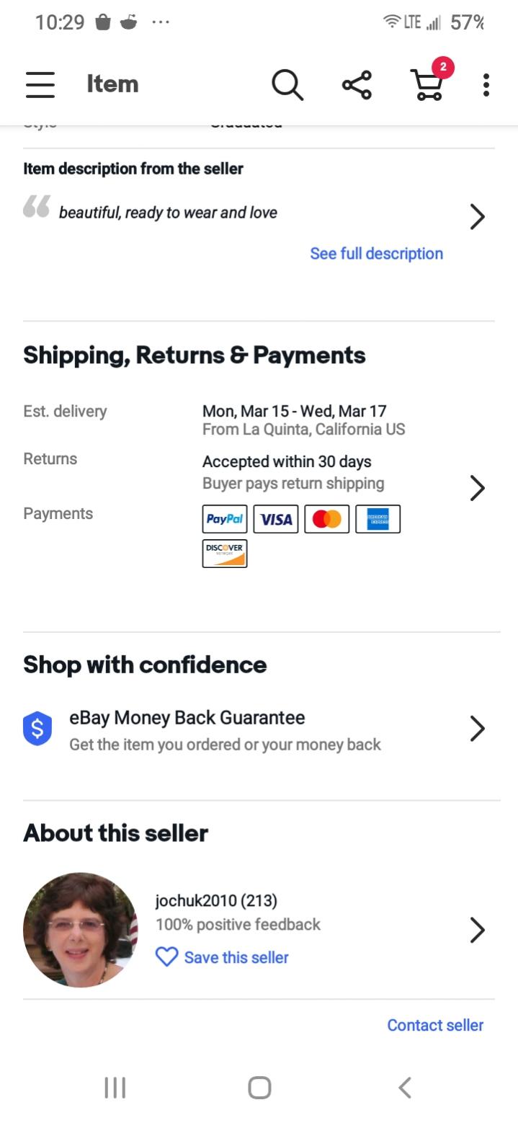This screenshot has width=518, height=1123.
Task: Tap the American Express icon
Action: (x=378, y=519)
